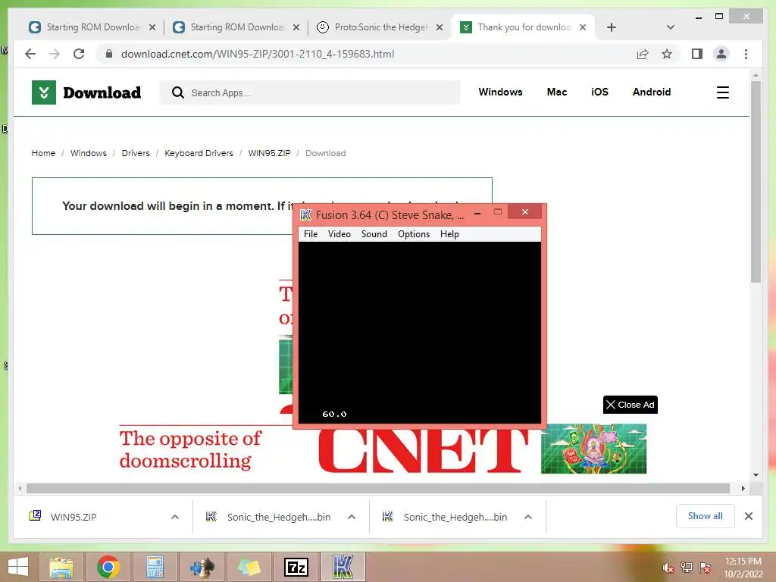
Task: Expand options for second Sonic_the_Hedgeh bin download
Action: pyautogui.click(x=528, y=517)
